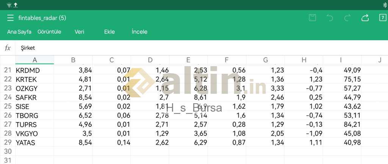This screenshot has height=164, width=388.
Task: Tap the fintables_radar (5) file title
Action: [x=42, y=18]
